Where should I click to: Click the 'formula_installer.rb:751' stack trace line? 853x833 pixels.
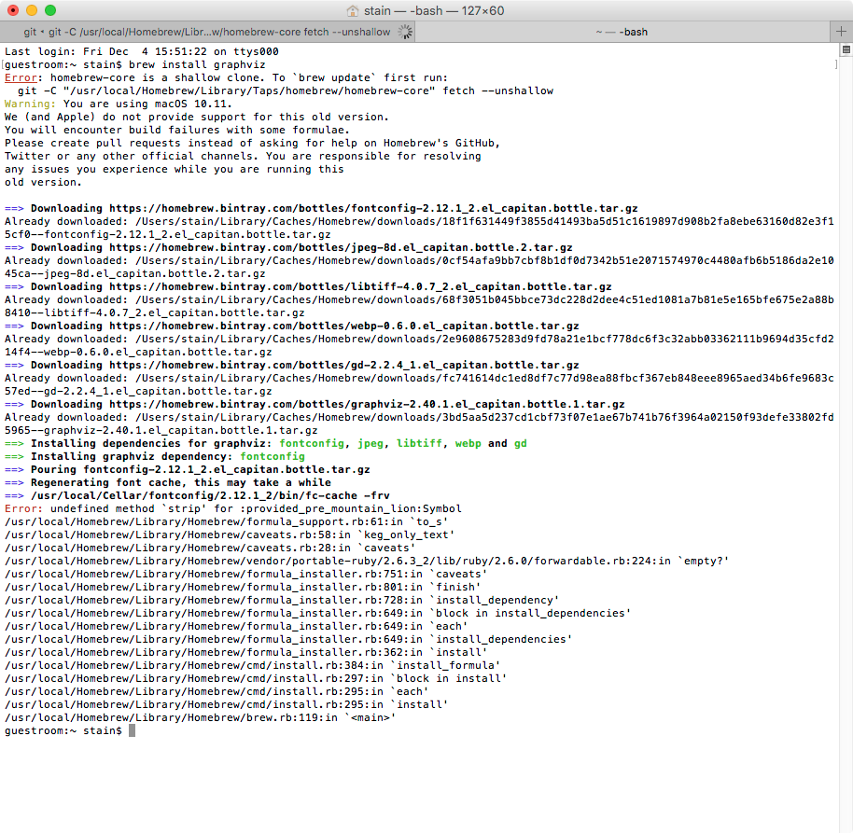[x=245, y=574]
